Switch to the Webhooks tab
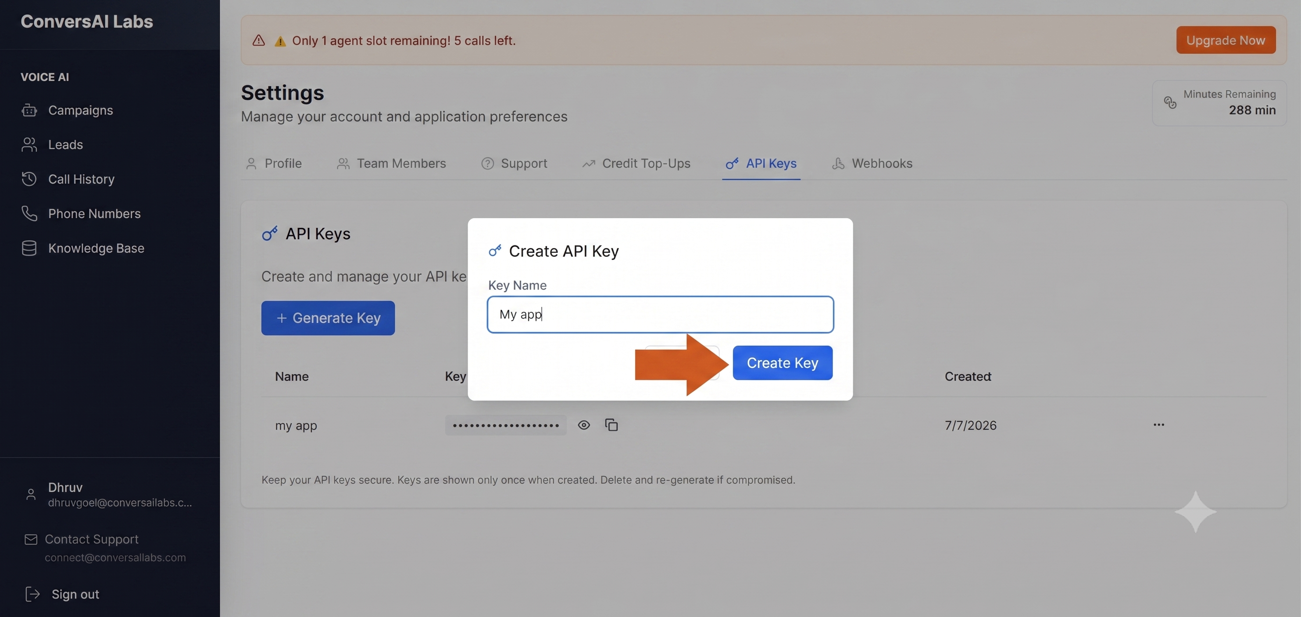Screen dimensions: 1301x617 point(872,163)
